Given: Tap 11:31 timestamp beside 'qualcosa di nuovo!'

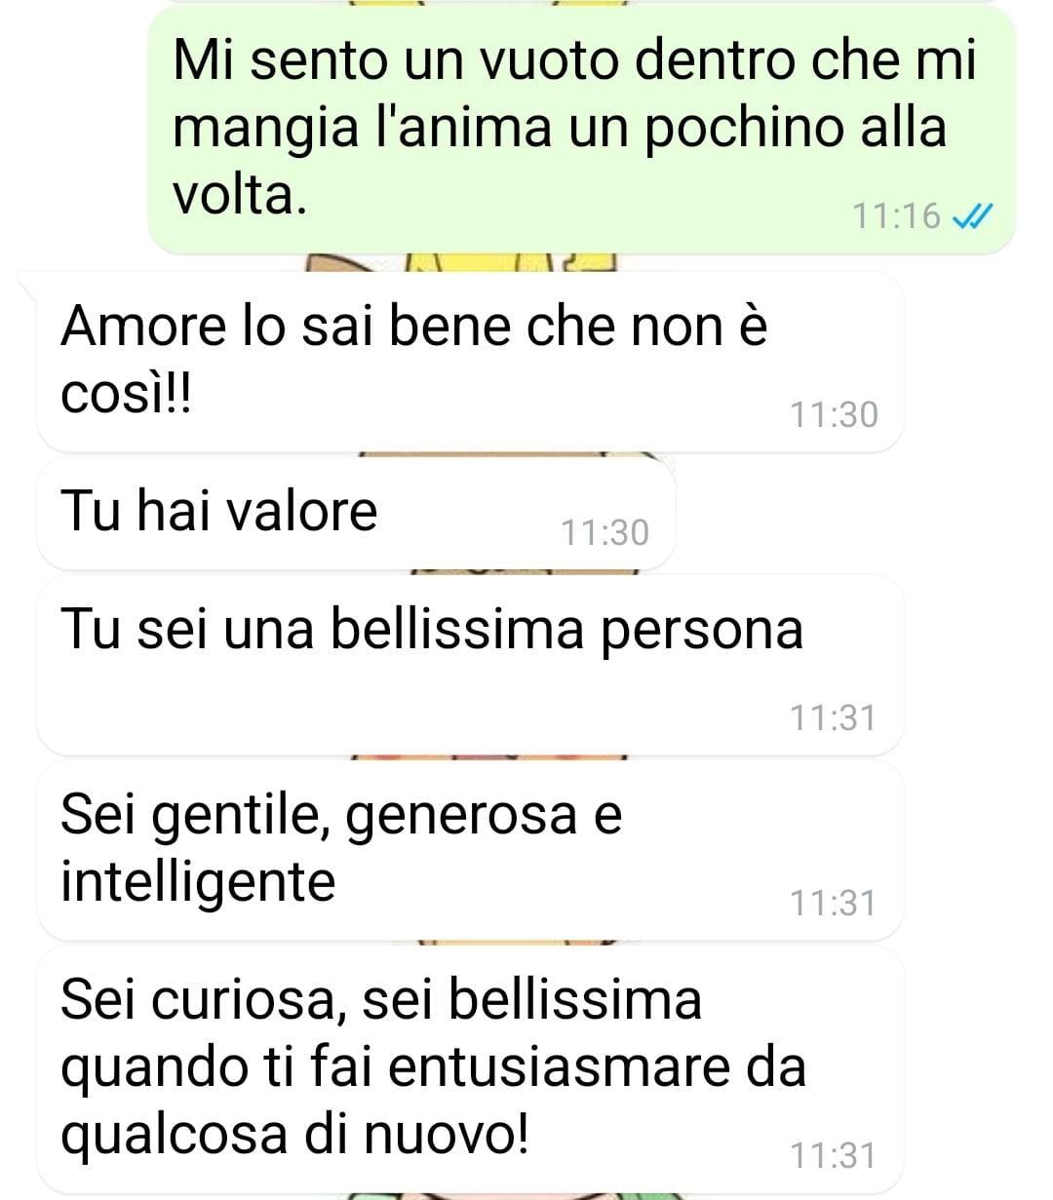Looking at the screenshot, I should [834, 1155].
